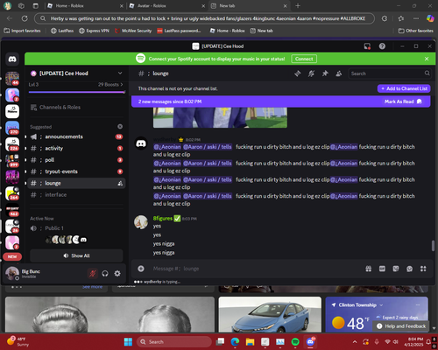
Task: Open server icon with 462 badge
Action: pos(12,210)
